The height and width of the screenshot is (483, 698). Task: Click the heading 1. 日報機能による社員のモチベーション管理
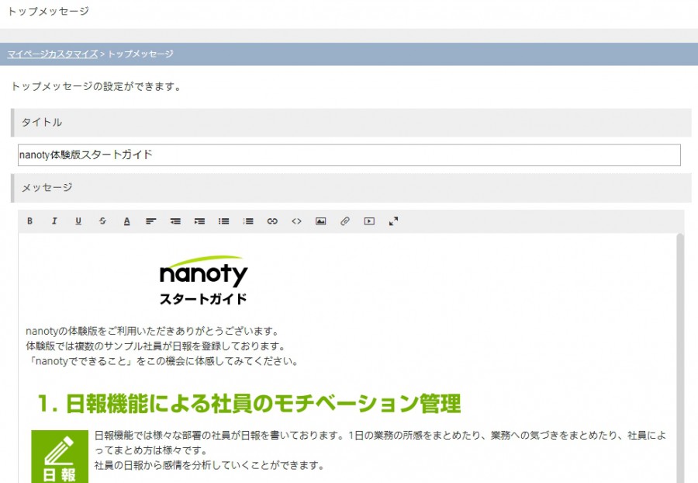249,403
